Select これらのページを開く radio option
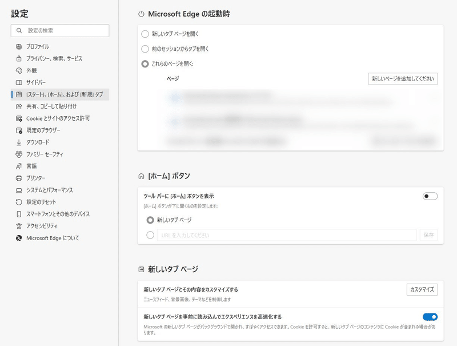 click(x=145, y=63)
